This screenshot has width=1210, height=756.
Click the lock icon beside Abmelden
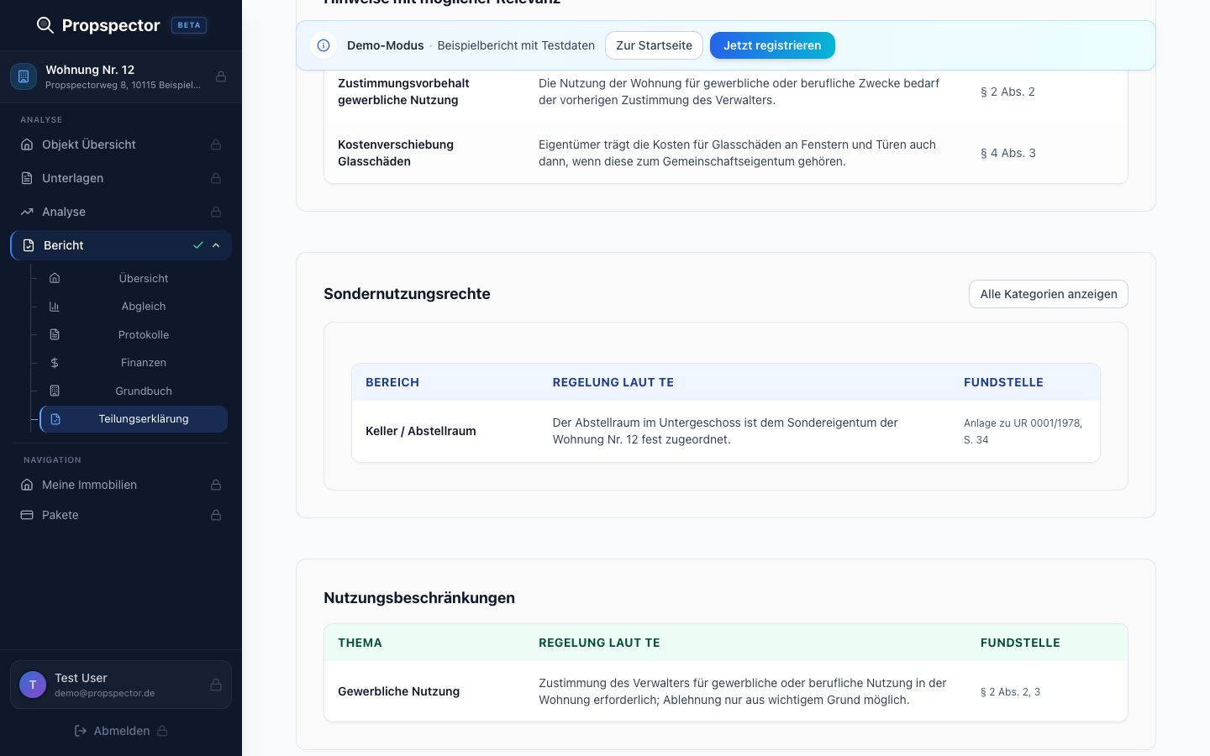click(x=162, y=731)
